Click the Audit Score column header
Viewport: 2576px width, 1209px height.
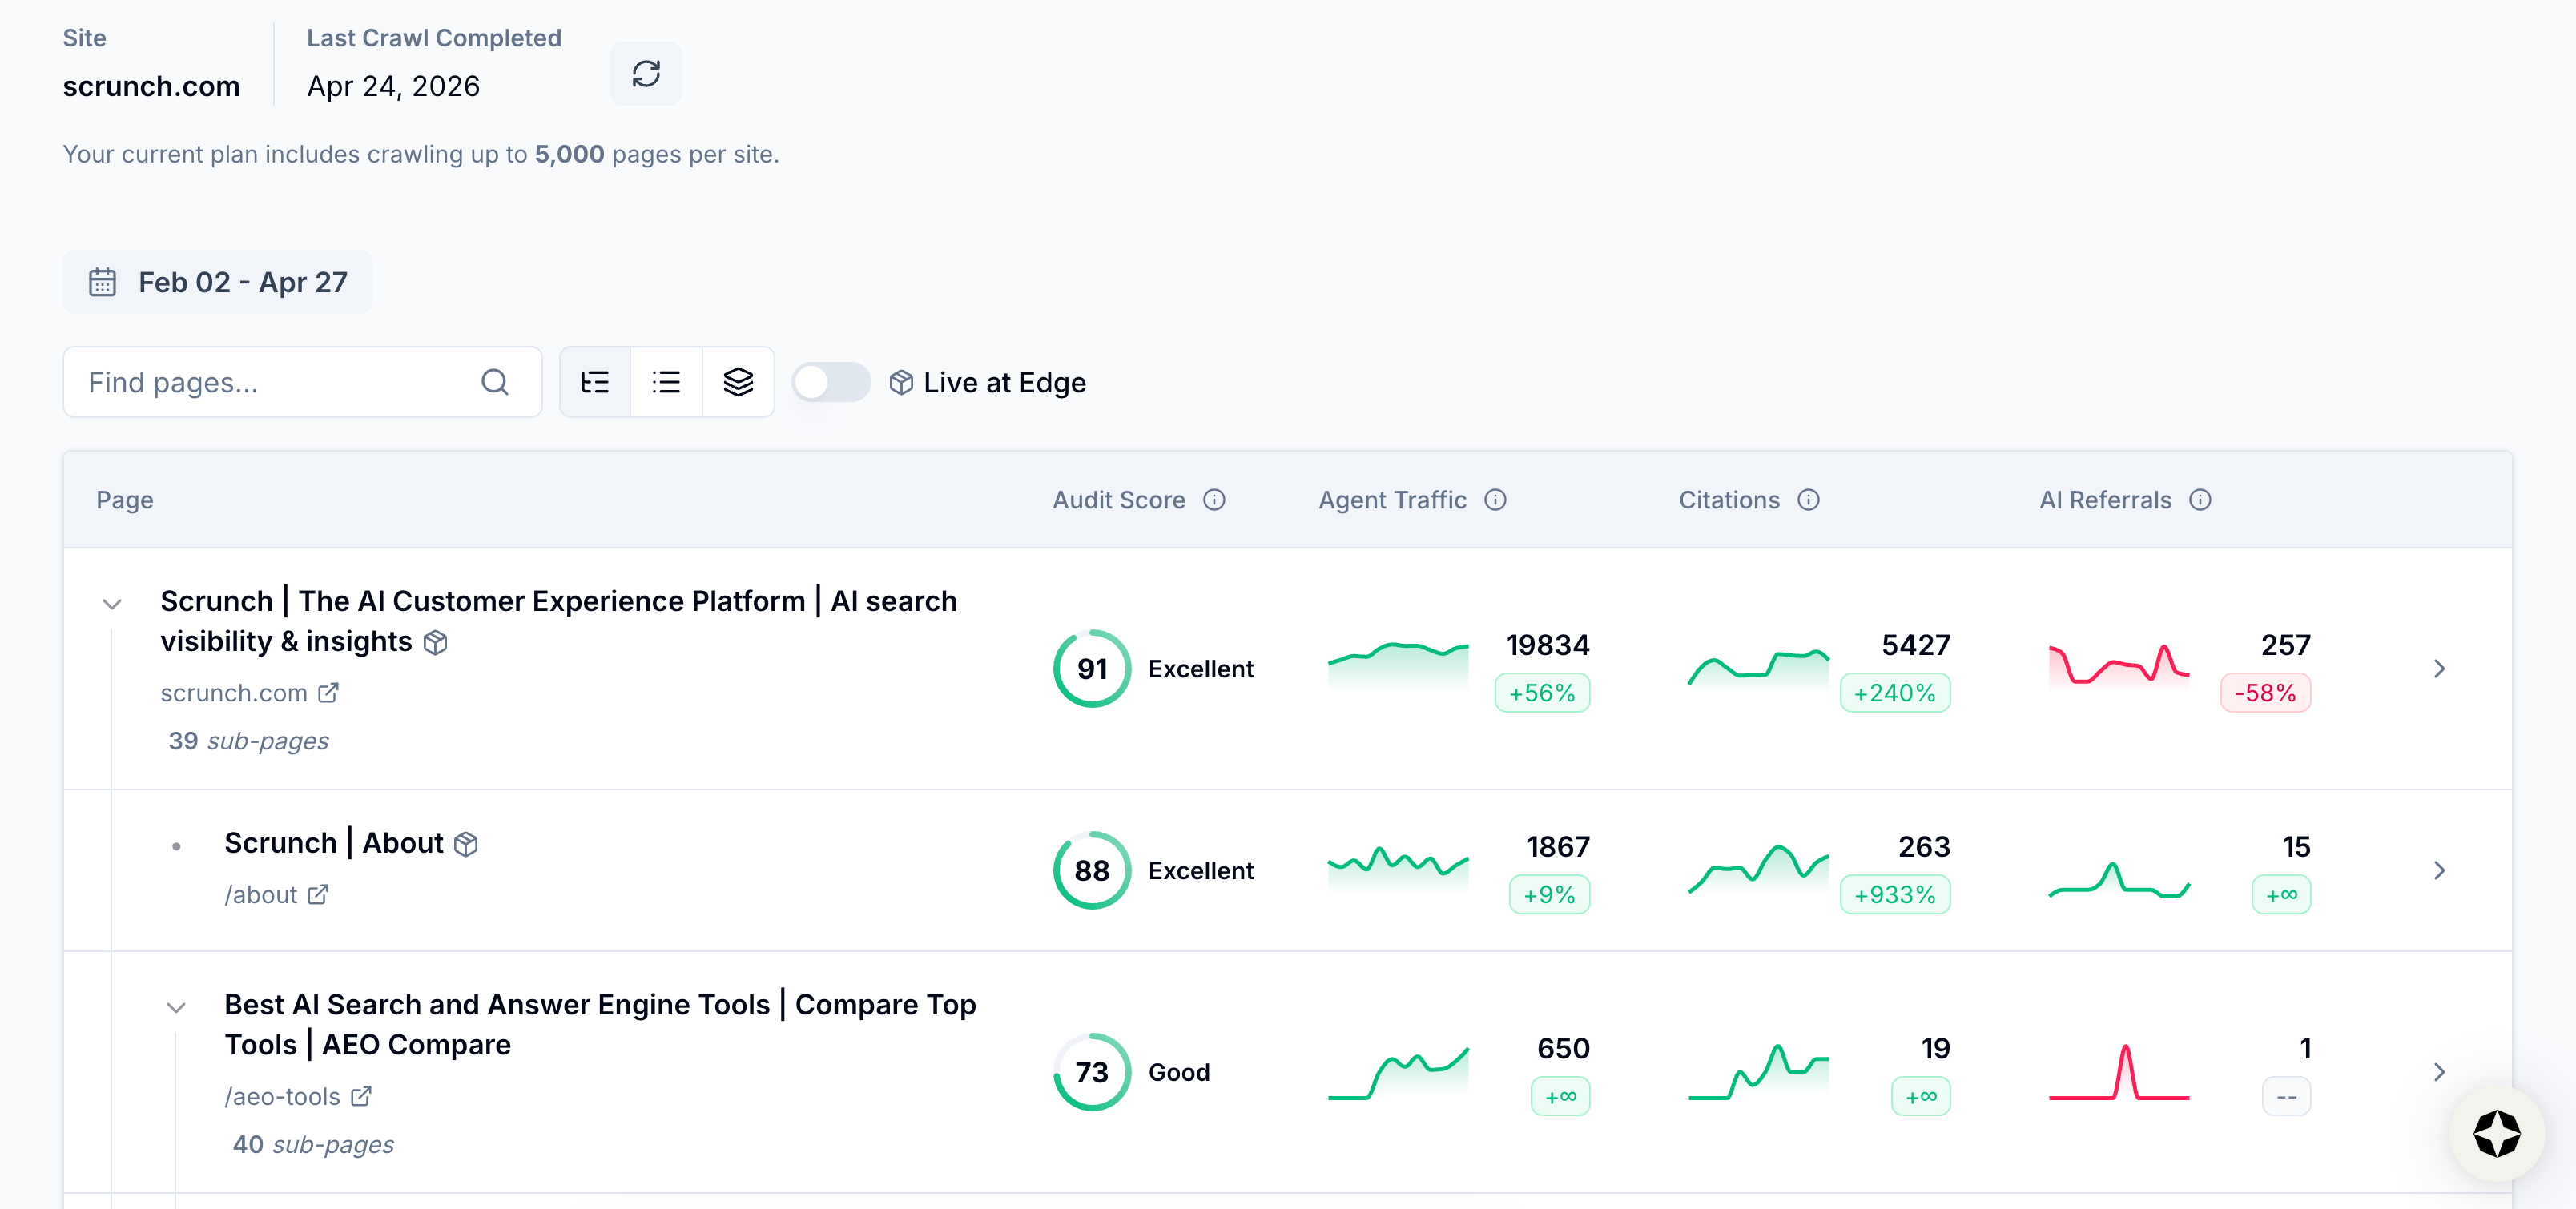[x=1118, y=500]
